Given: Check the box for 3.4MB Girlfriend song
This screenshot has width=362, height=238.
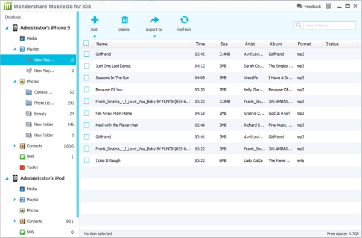Looking at the screenshot, I should (x=86, y=54).
